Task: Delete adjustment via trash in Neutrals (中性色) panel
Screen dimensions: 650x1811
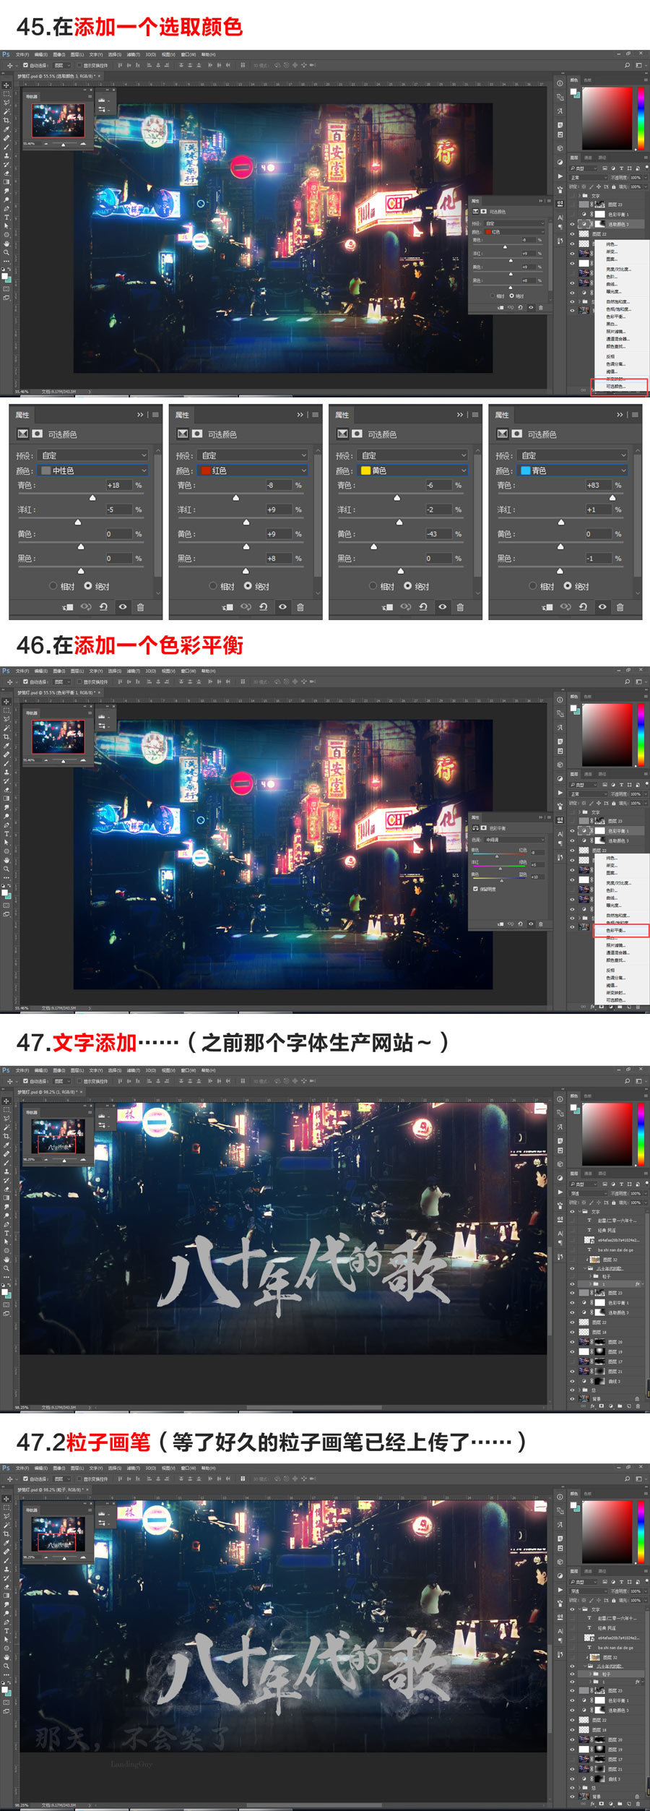Action: 140,607
